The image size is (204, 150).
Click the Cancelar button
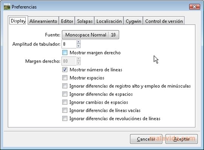coord(146,139)
